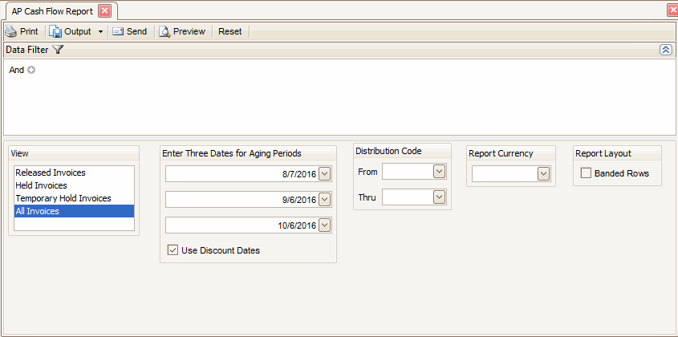Viewport: 678px width, 337px height.
Task: Uncheck Use Discount Dates checkbox
Action: tap(173, 250)
